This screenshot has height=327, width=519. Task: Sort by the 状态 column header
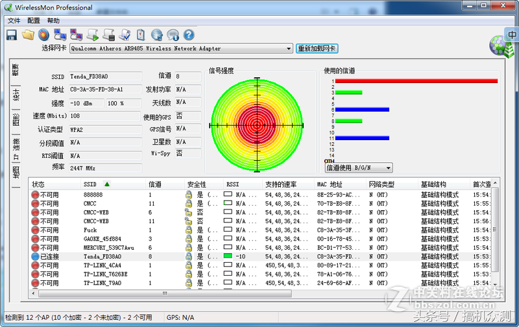tap(55, 184)
